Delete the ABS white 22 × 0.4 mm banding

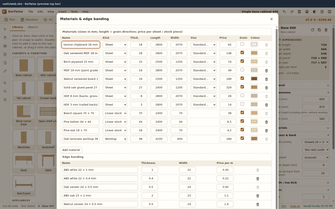tap(258, 179)
